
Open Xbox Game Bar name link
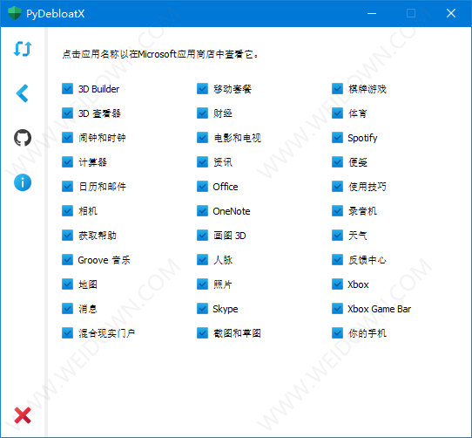pyautogui.click(x=380, y=309)
